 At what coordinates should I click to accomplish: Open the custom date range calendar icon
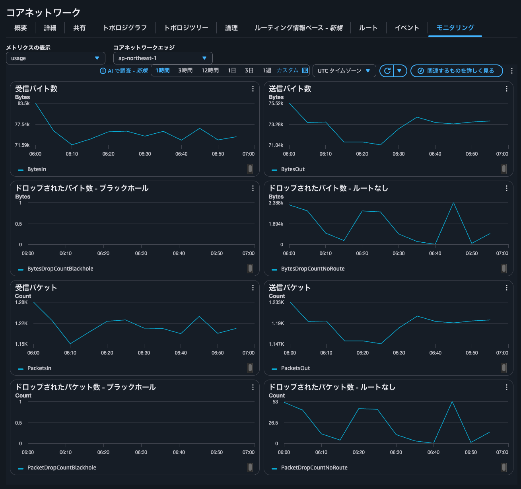click(x=305, y=70)
